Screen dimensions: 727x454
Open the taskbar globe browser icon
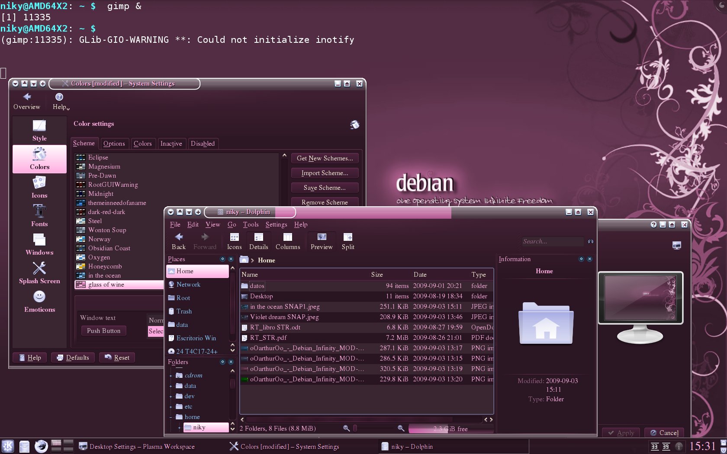(41, 446)
